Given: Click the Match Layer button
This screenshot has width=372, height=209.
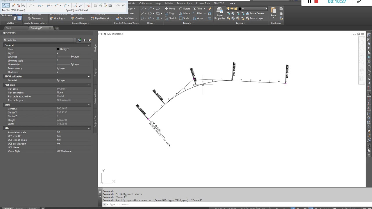Looking at the screenshot, I should [255, 18].
